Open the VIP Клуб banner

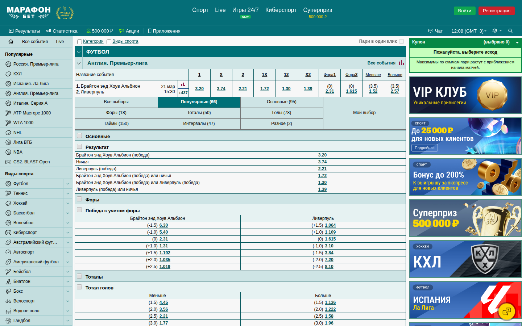tap(465, 96)
